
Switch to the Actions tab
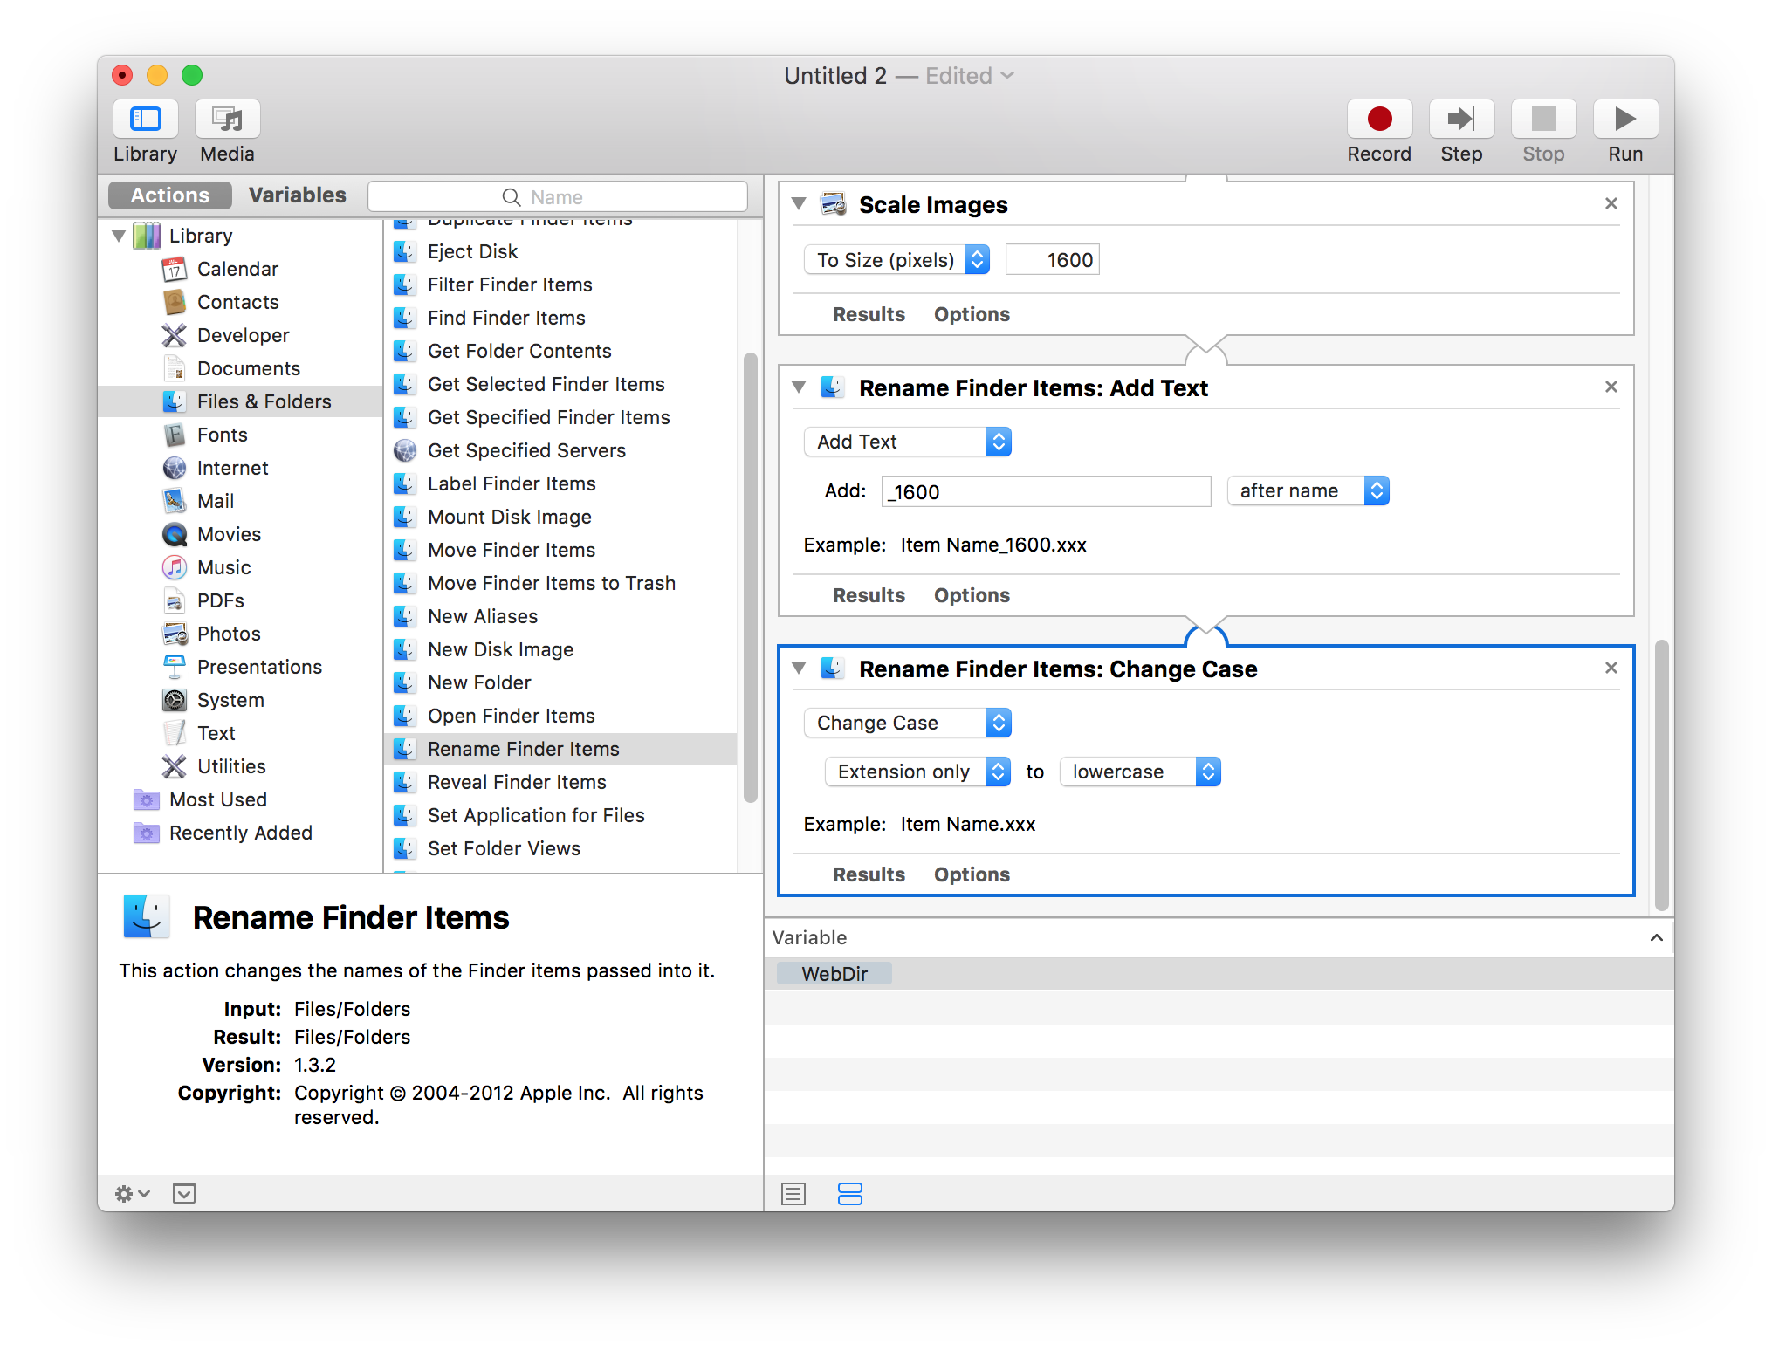(x=170, y=195)
